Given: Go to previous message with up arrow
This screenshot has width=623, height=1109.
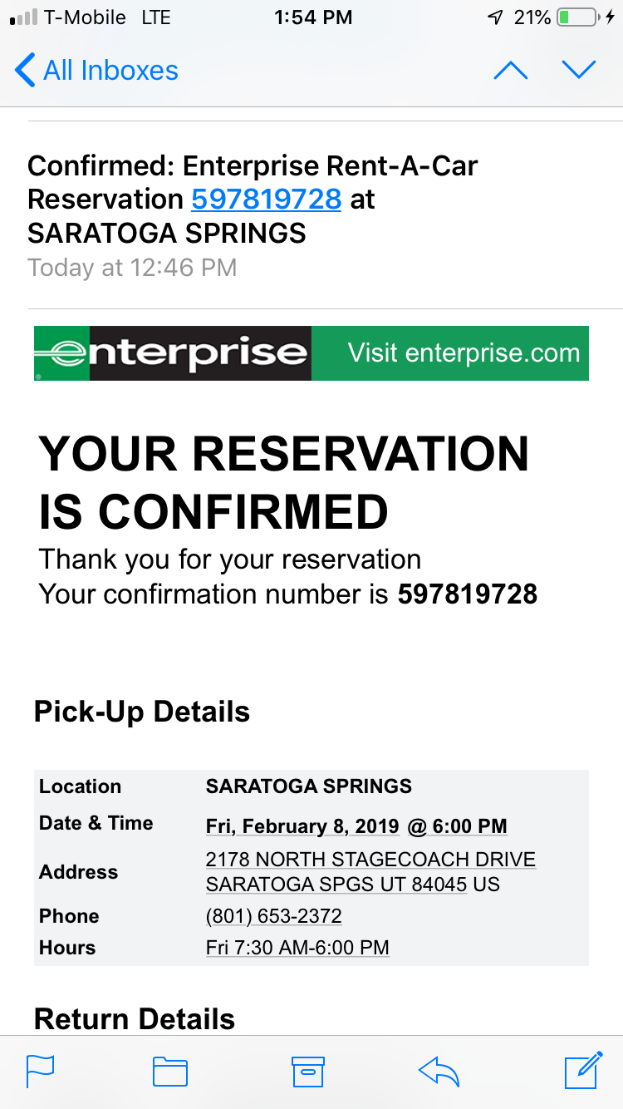Looking at the screenshot, I should pyautogui.click(x=510, y=71).
